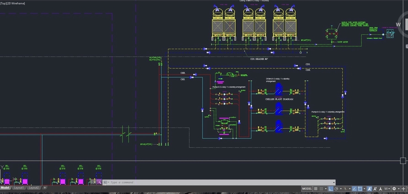Open polar tracking angle dropdown arrow
The height and width of the screenshot is (194, 408).
pyautogui.click(x=341, y=189)
